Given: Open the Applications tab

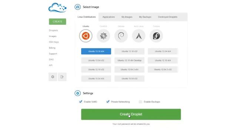Looking at the screenshot, I should pos(109,17).
